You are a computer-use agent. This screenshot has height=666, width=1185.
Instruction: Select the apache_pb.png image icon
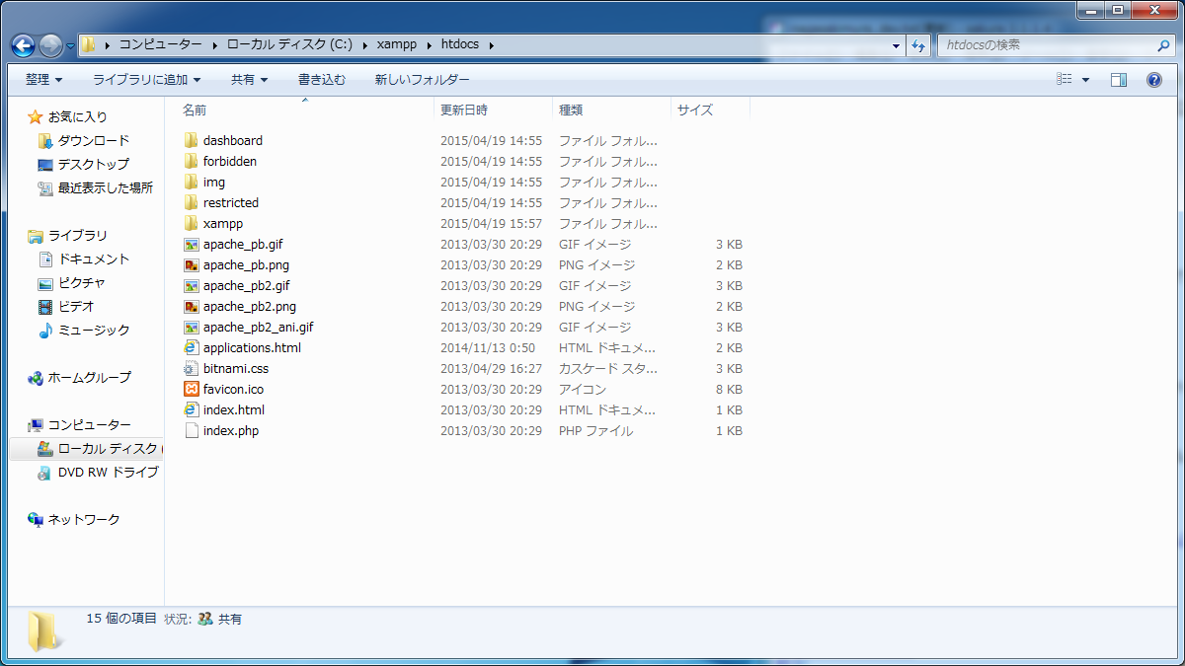click(x=192, y=265)
